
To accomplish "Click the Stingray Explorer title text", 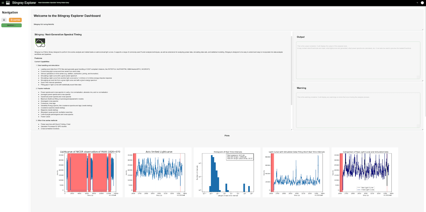I will point(24,3).
